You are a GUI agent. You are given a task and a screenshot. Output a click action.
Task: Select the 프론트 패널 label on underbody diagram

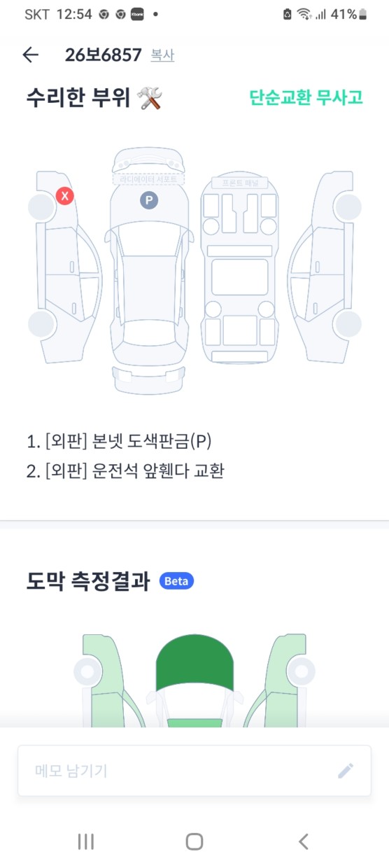click(240, 183)
